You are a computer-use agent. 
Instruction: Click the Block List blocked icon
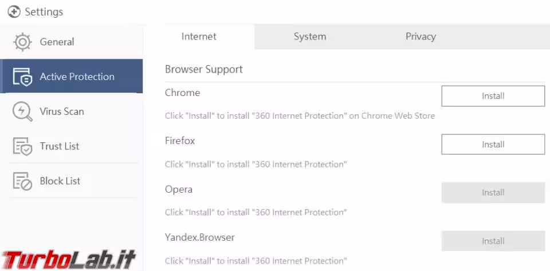tap(22, 181)
